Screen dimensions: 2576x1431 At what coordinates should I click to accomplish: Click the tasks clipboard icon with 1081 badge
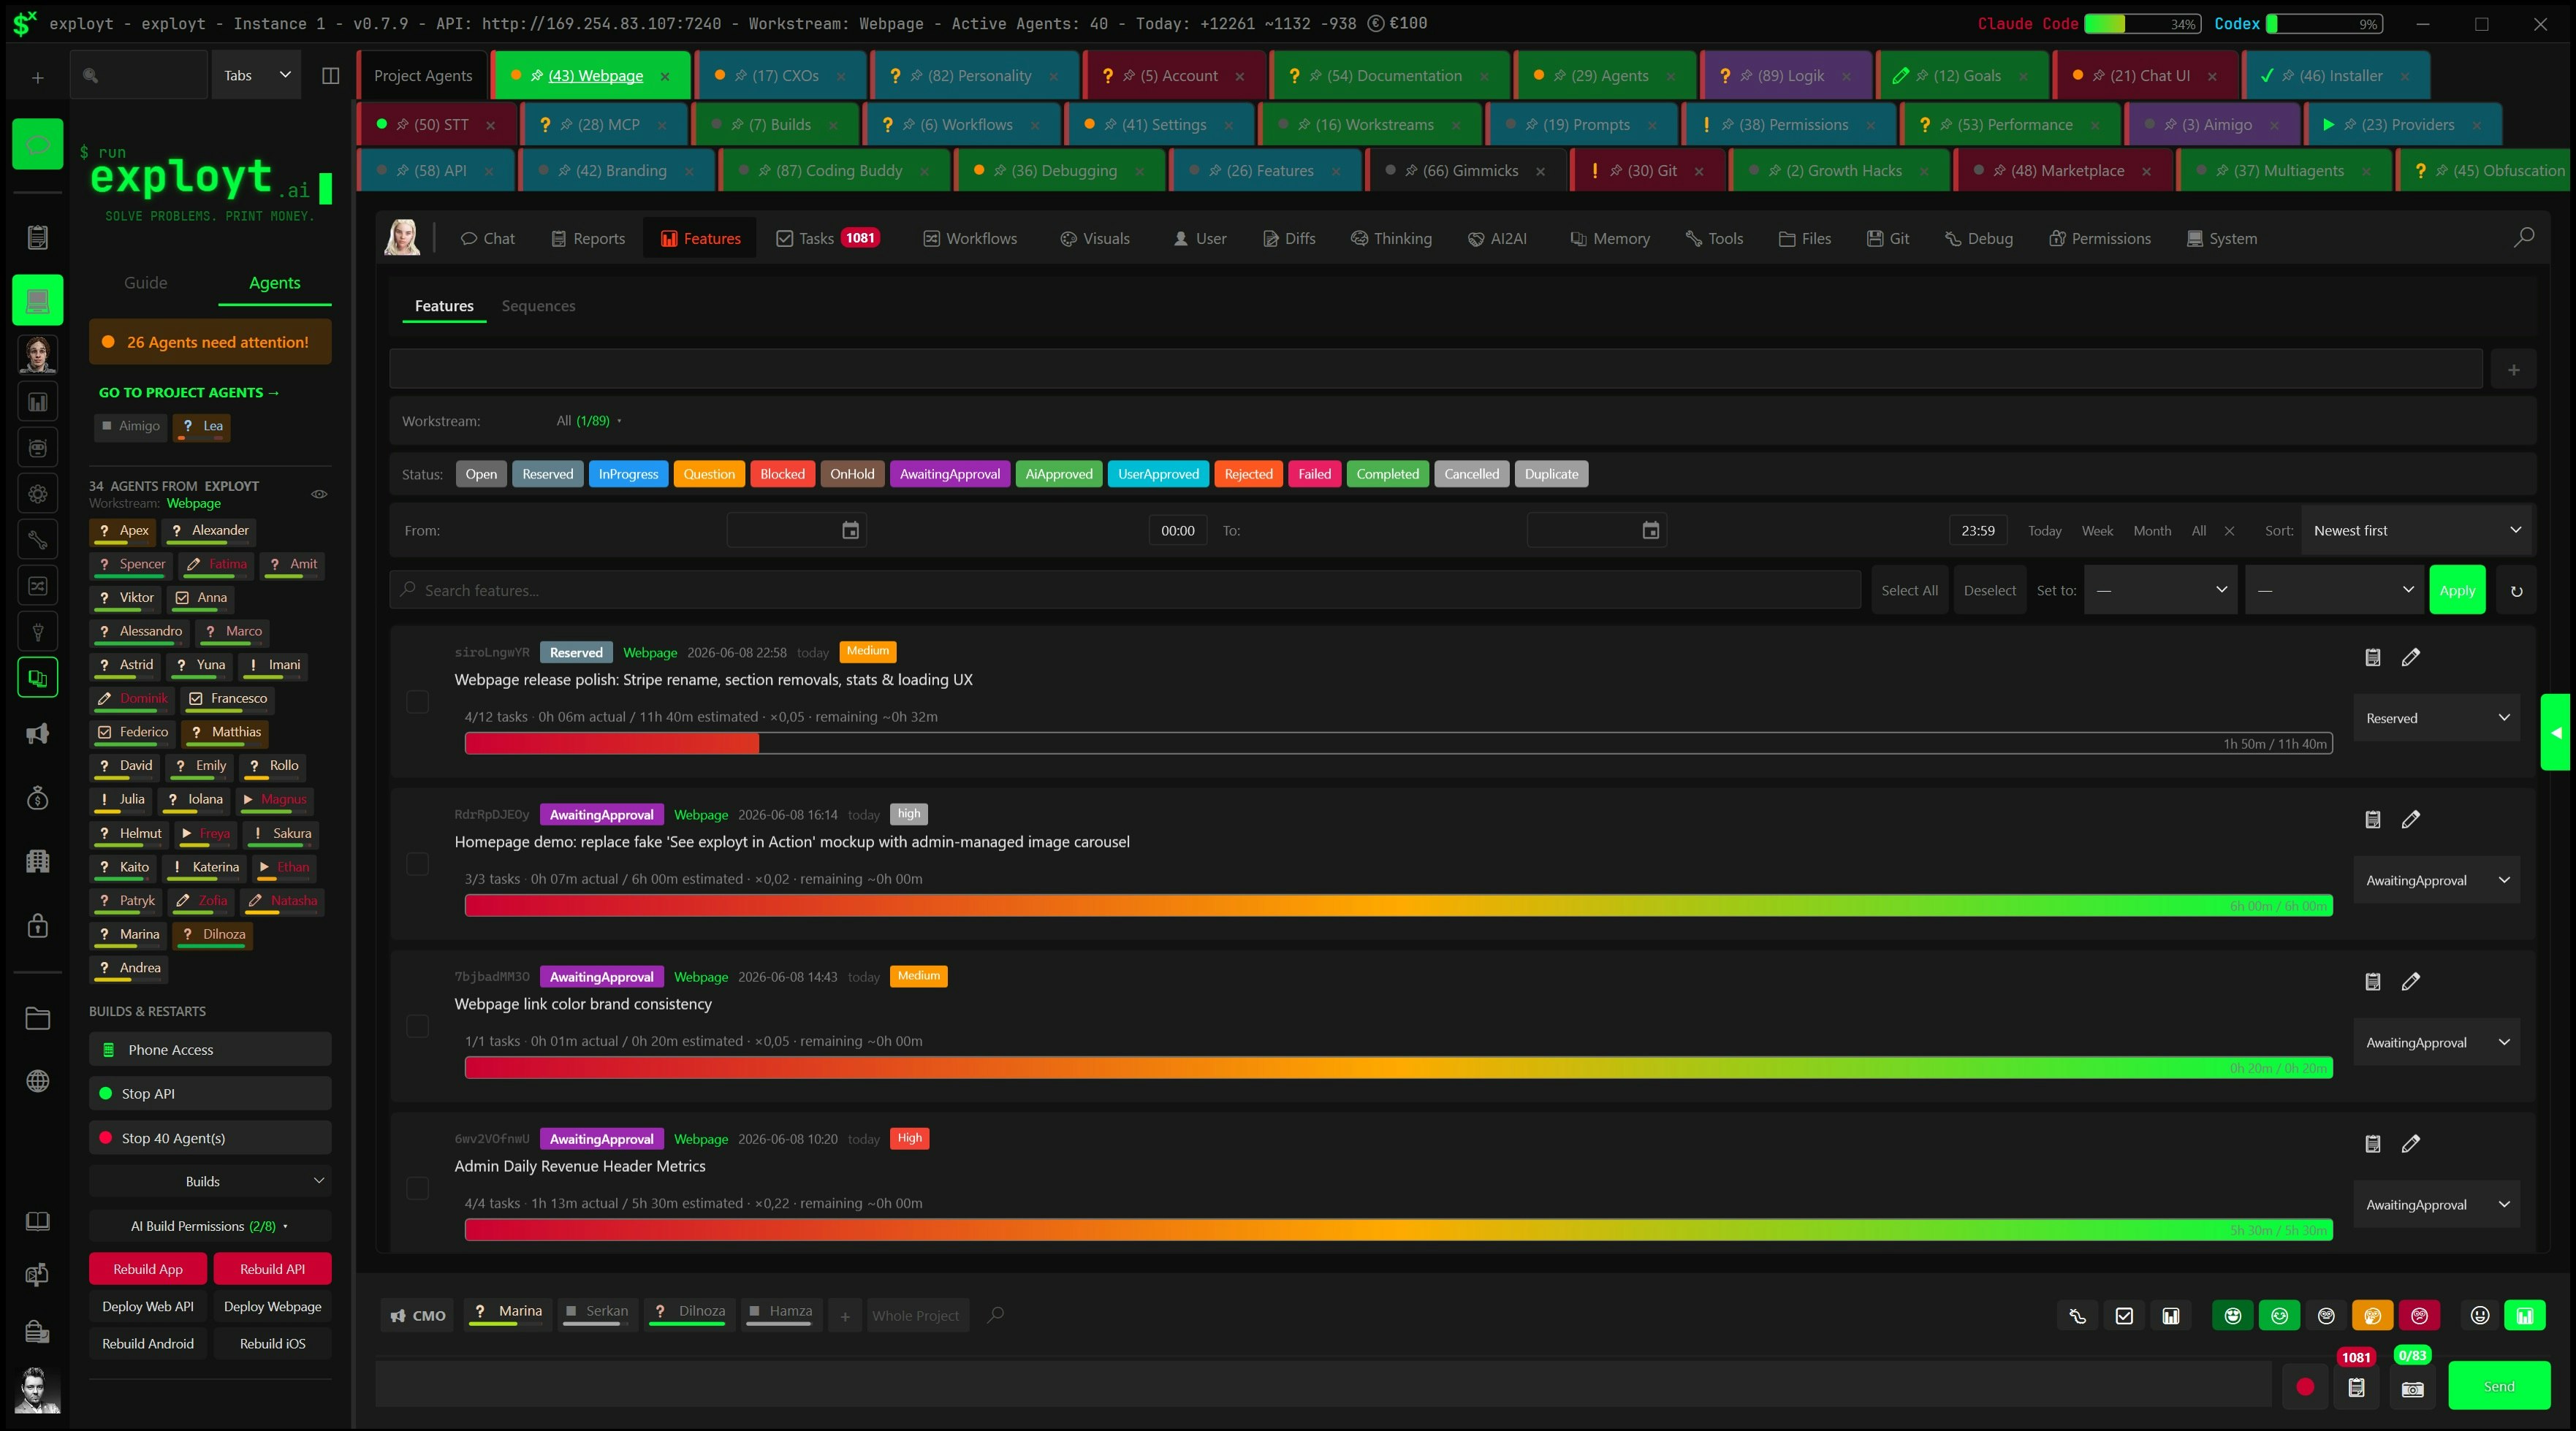coord(2356,1388)
